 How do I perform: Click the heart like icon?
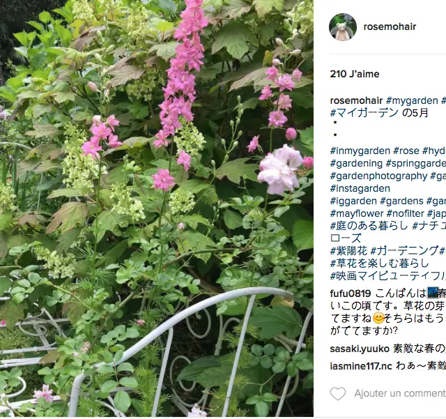[x=338, y=394]
